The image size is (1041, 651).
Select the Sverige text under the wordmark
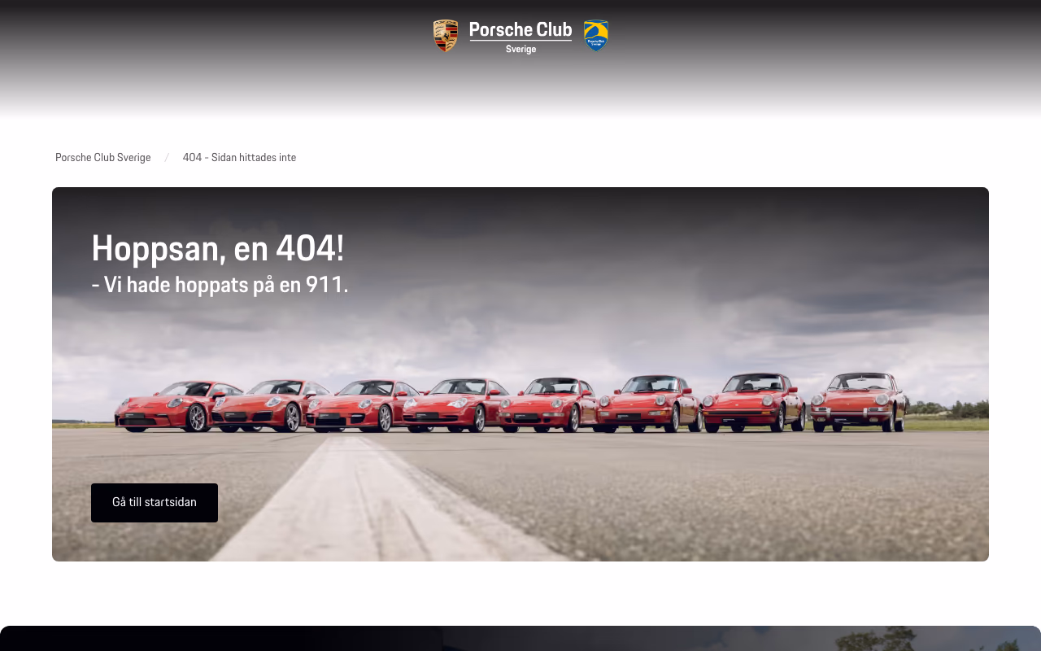point(520,48)
